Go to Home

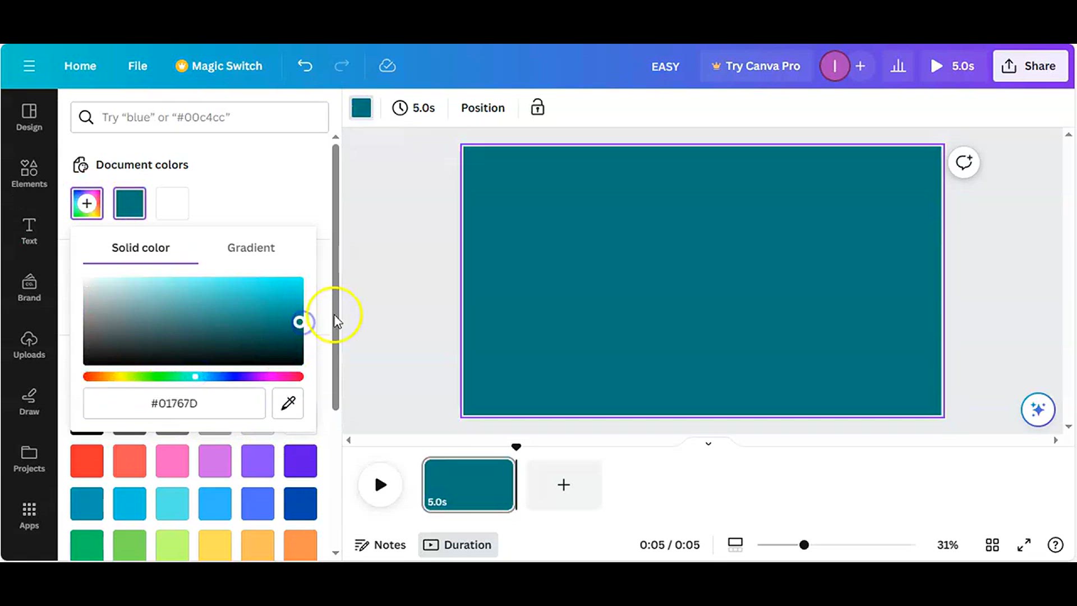(80, 66)
